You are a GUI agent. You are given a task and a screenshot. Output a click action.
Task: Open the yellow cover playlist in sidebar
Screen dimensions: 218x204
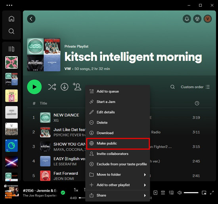11,96
